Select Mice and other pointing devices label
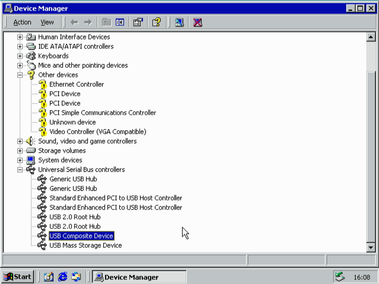The width and height of the screenshot is (379, 284). pos(83,65)
